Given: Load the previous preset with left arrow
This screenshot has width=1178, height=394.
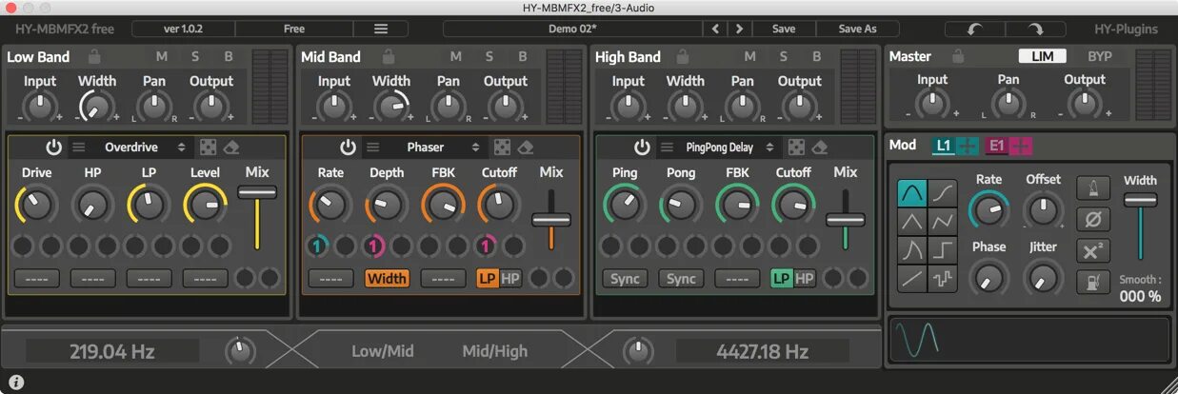Looking at the screenshot, I should pyautogui.click(x=716, y=29).
